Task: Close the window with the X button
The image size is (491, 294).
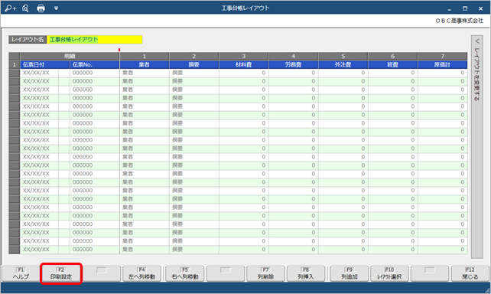Action: coord(480,8)
